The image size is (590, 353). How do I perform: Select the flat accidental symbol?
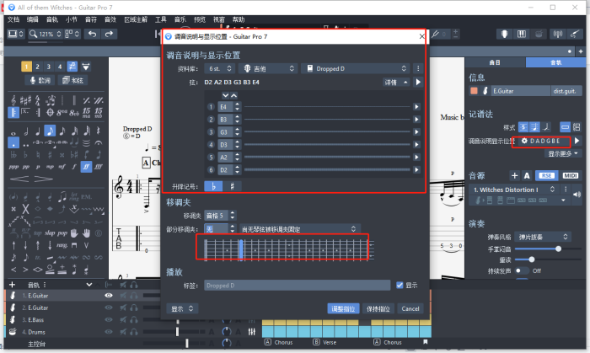[x=213, y=185]
